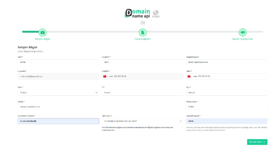Click the ICANN globe logo
This screenshot has width=280, height=153.
pos(156,14)
